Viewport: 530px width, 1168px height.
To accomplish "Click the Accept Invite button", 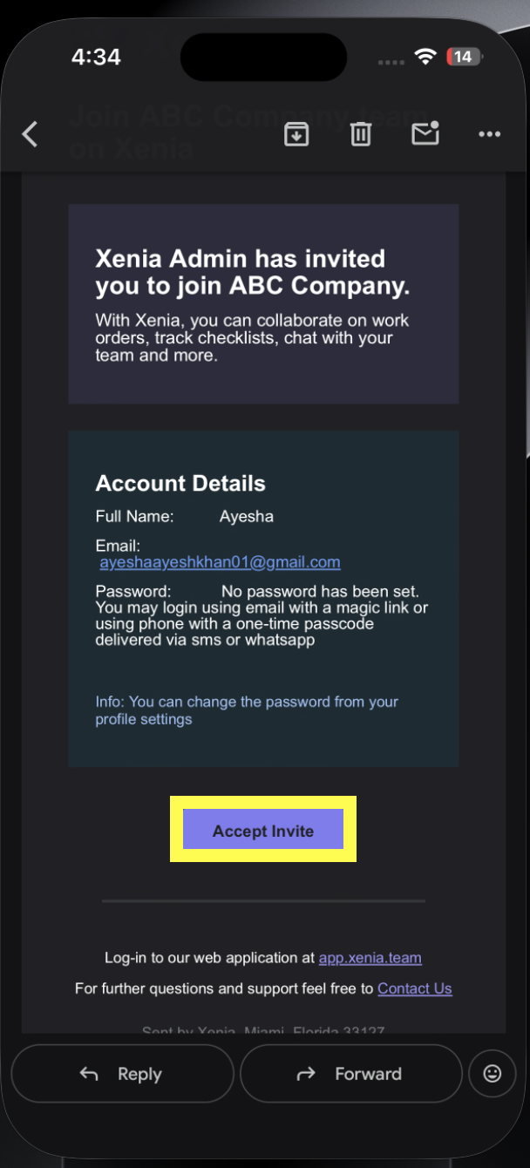I will (263, 830).
